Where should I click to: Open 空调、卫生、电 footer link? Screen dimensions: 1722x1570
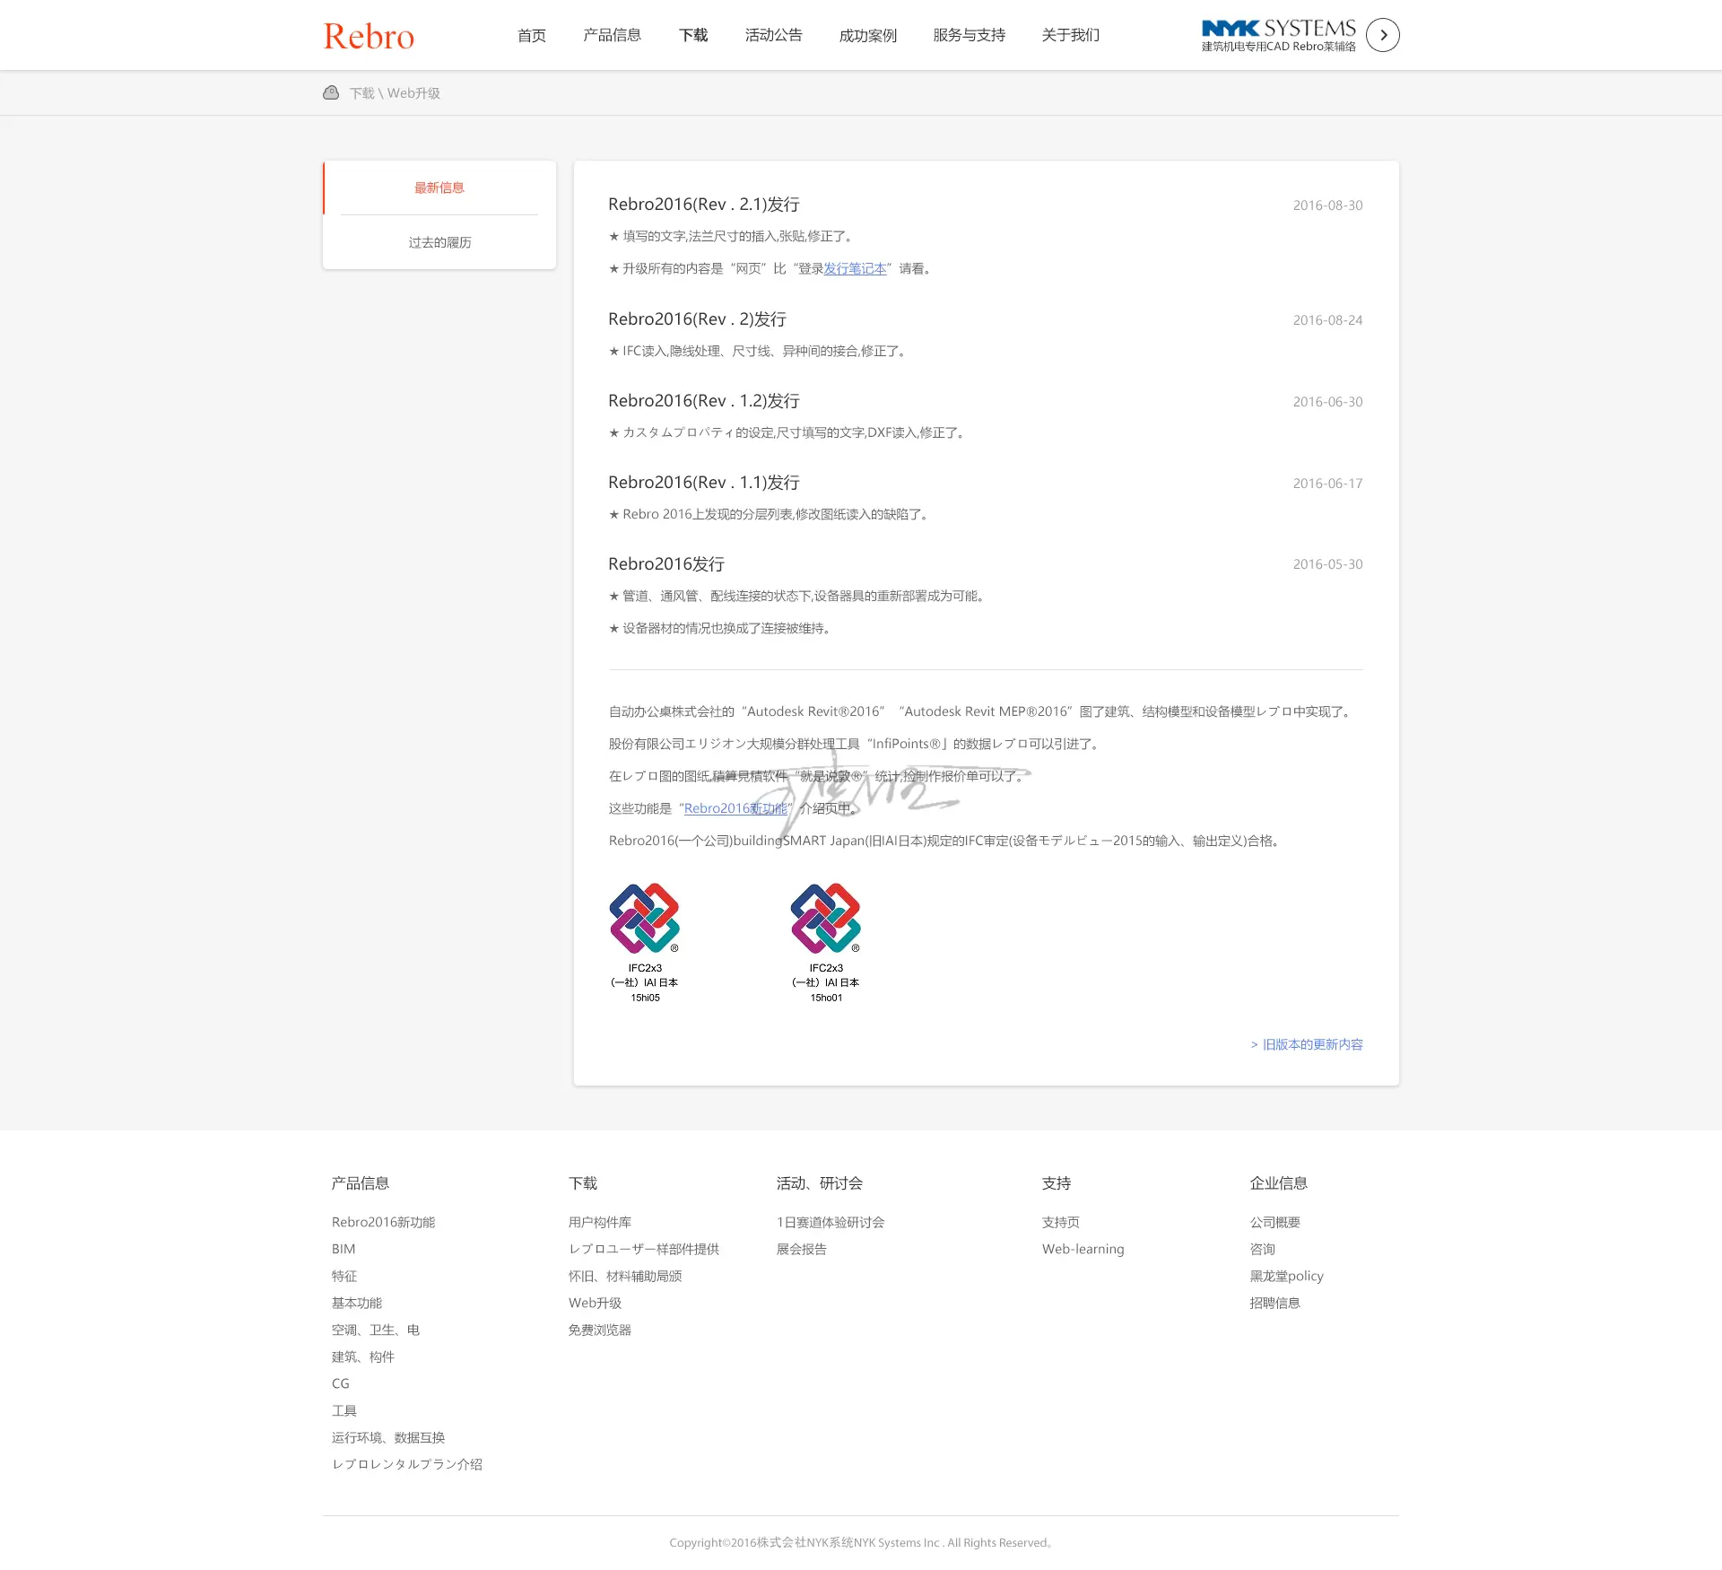point(376,1330)
